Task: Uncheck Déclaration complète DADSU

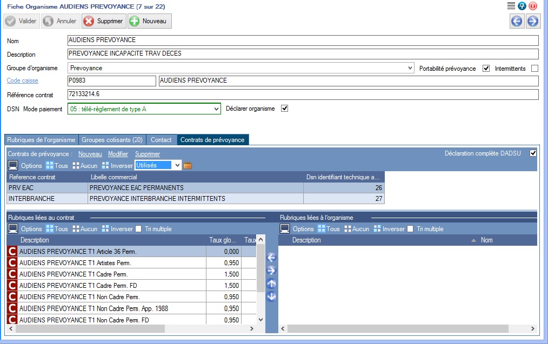Action: [533, 153]
